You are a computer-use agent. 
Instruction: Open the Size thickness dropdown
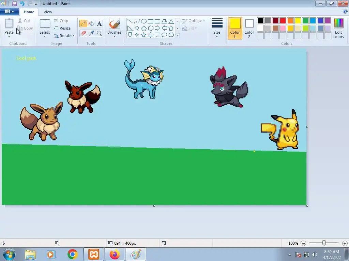217,28
